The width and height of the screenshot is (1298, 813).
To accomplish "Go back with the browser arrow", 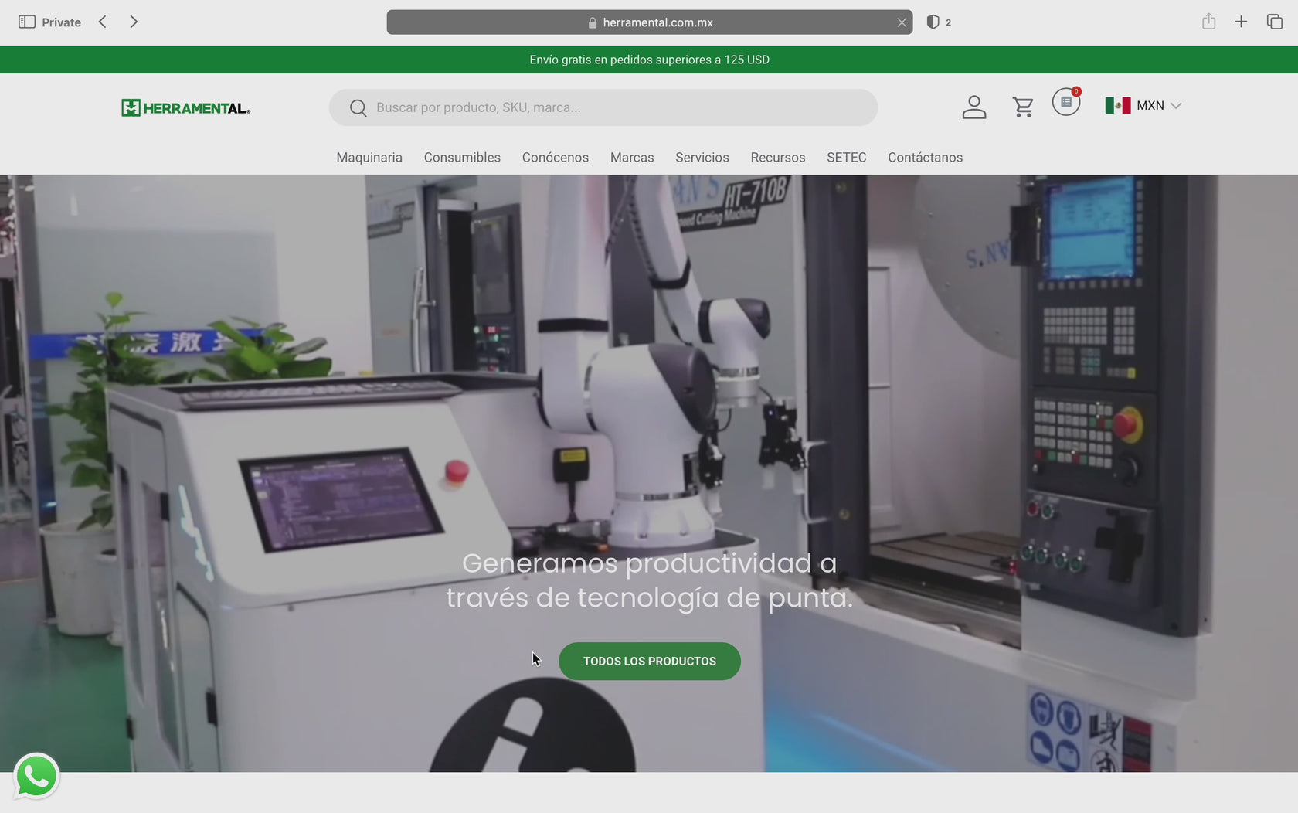I will coord(103,22).
